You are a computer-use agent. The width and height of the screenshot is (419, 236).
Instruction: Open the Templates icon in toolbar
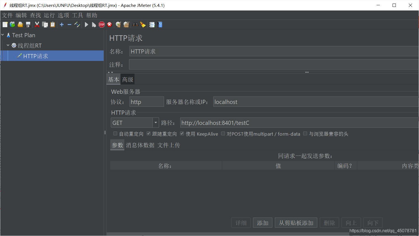(12, 25)
